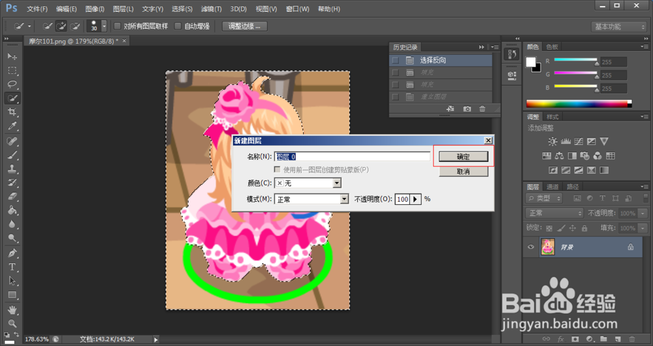
Task: Select the Eyedropper tool
Action: pyautogui.click(x=12, y=126)
